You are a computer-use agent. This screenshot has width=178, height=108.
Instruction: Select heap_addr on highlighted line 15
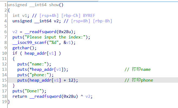point(40,80)
